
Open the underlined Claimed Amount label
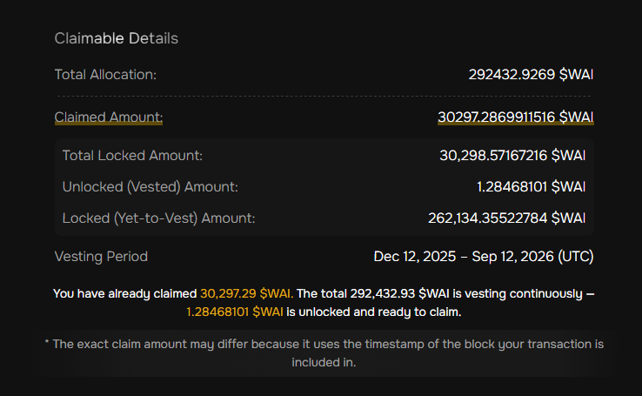(109, 117)
